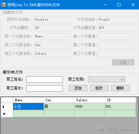Click the 第三个元素名称 field containing Salary
Viewport: 139px width, 134px height.
coord(52,54)
